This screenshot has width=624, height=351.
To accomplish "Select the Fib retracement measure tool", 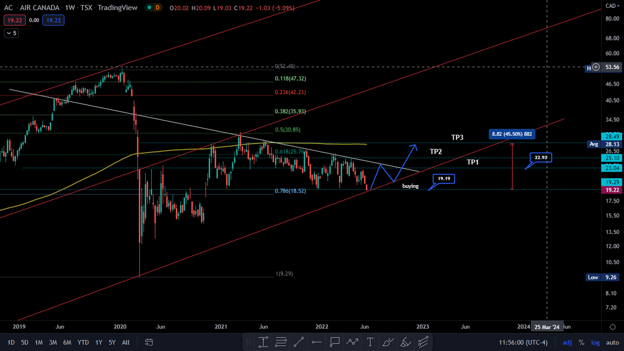I will tap(263, 342).
